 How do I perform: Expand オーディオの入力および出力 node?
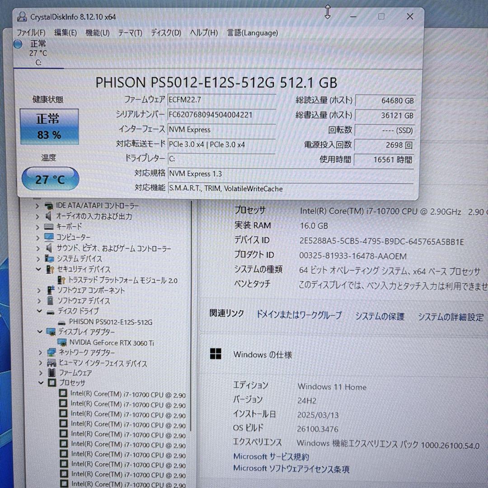pos(38,216)
